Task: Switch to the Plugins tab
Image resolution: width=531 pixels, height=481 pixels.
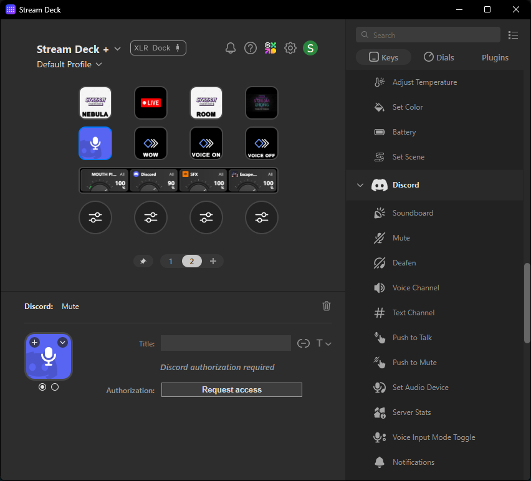Action: [495, 57]
